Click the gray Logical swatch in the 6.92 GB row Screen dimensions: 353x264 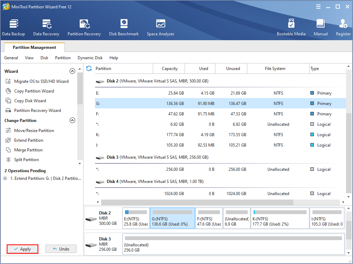point(312,124)
